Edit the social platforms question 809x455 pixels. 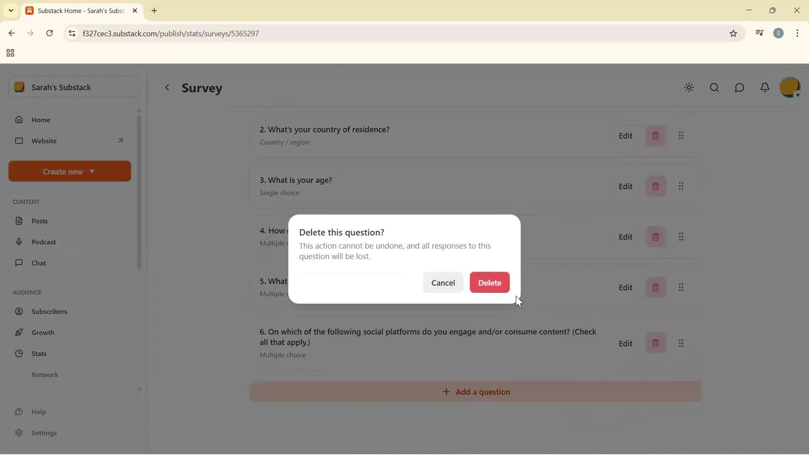625,343
